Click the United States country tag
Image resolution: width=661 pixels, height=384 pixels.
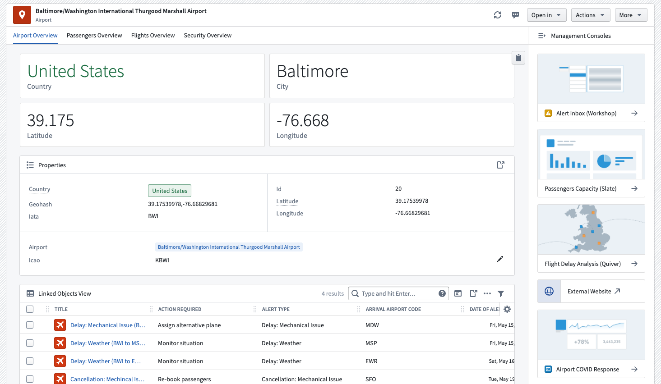pyautogui.click(x=170, y=191)
